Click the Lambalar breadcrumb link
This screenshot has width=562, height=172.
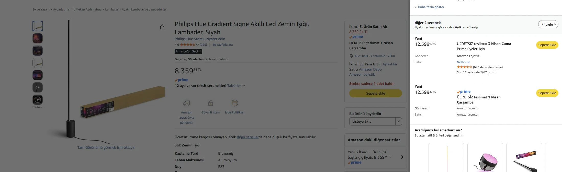tap(111, 9)
